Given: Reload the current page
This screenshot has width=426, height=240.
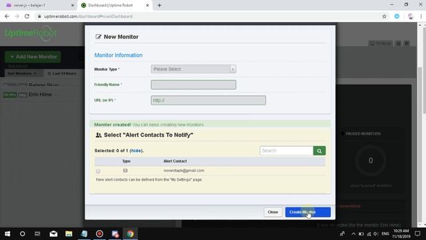Looking at the screenshot, I should pos(27,16).
